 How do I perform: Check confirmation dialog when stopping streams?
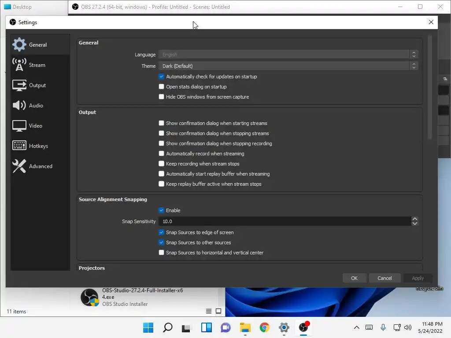161,133
